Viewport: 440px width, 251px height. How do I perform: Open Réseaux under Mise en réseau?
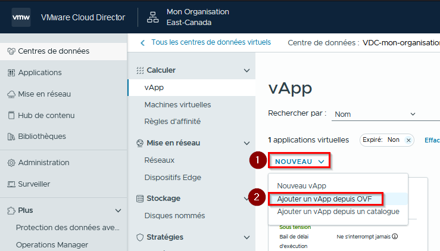pos(160,160)
